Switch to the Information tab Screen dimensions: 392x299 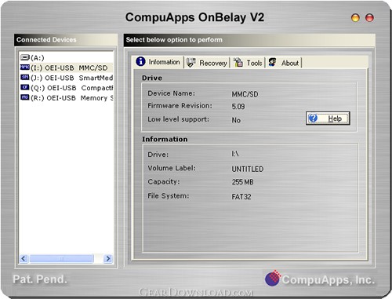tap(158, 62)
